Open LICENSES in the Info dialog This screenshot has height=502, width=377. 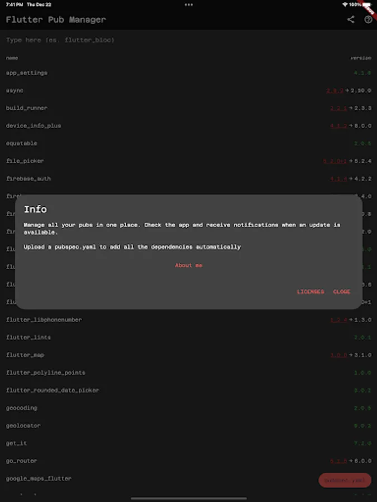[x=311, y=292]
